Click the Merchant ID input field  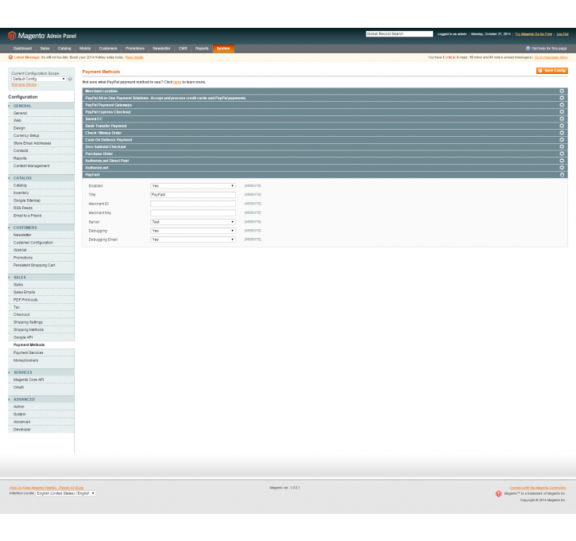point(193,204)
